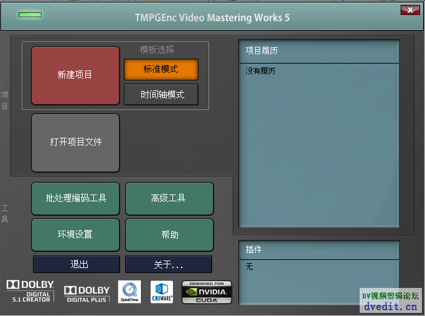Image resolution: width=425 pixels, height=316 pixels.
Task: Click the 帮助 help button
Action: (169, 235)
